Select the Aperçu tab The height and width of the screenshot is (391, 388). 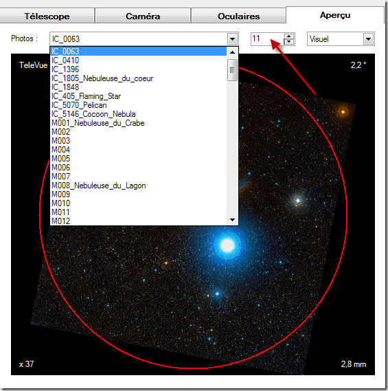click(x=335, y=15)
